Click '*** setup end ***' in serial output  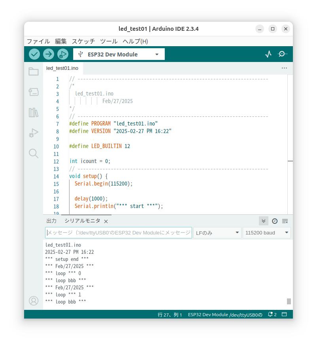tap(67, 259)
